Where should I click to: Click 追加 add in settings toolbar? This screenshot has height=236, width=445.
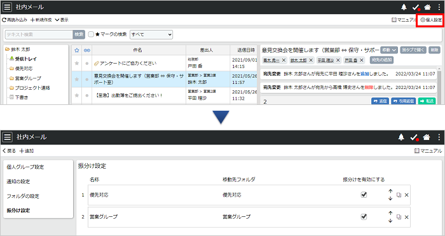tap(27, 151)
